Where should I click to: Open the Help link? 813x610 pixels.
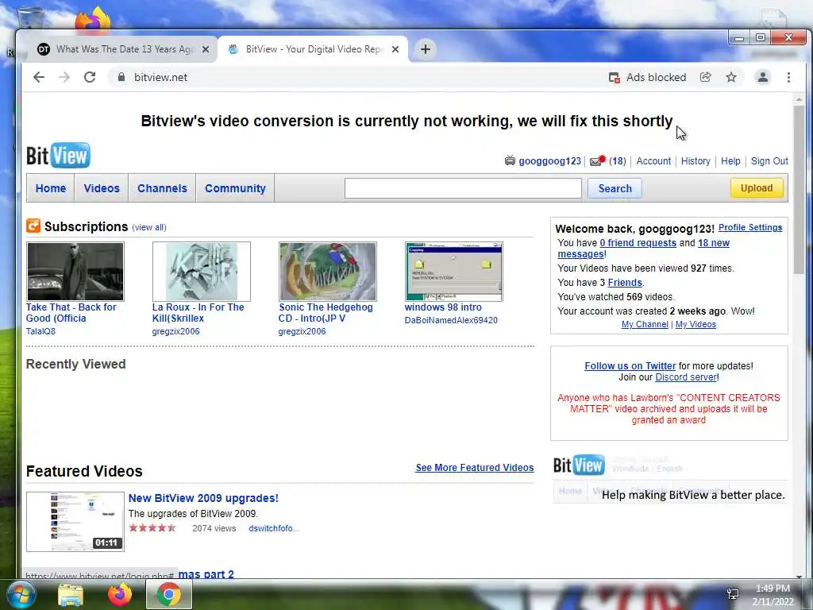pyautogui.click(x=730, y=160)
